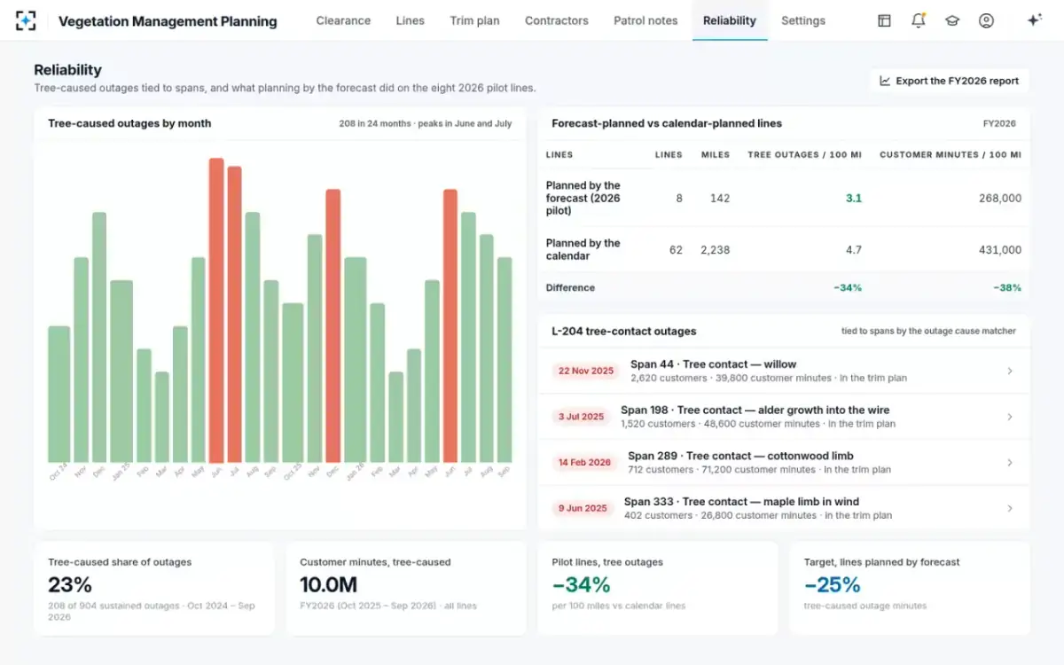Select the Oct 25 bar in the chart
Screen dimensions: 1064x665
coord(293,383)
